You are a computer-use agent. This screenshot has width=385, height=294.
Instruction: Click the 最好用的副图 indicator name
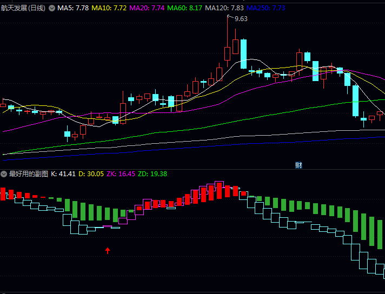coord(29,174)
